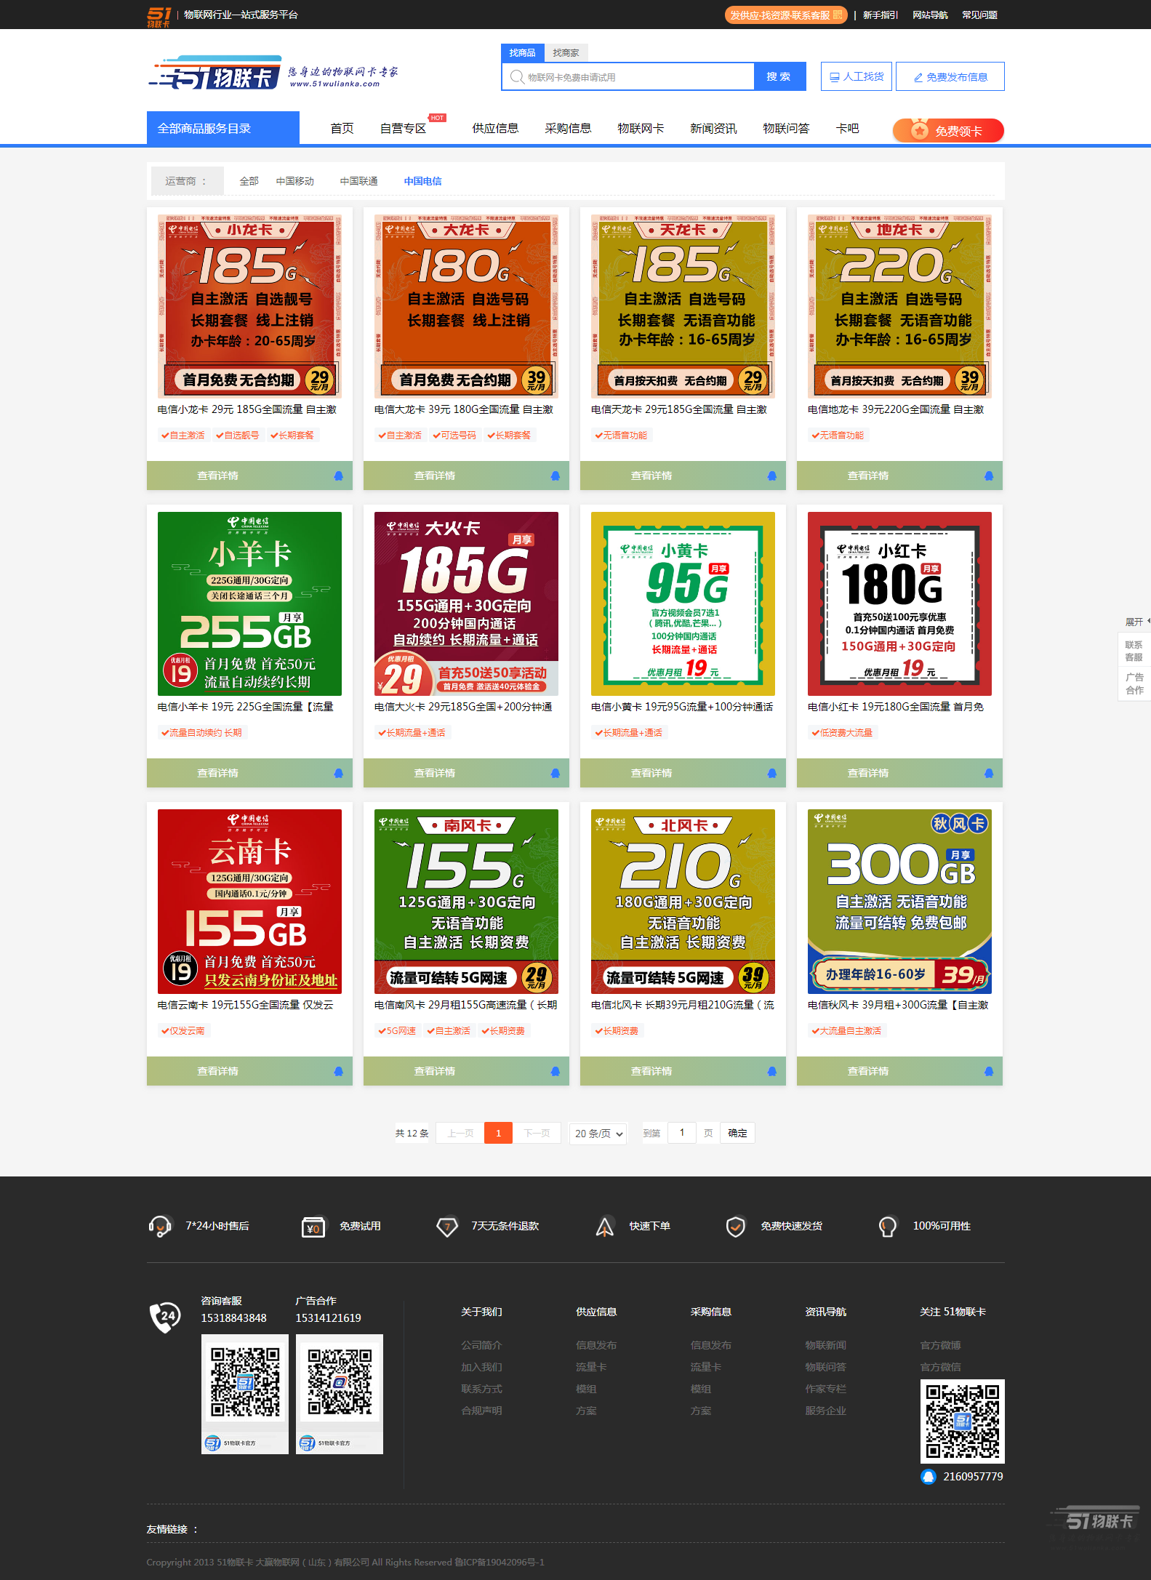Click the 电信小黄卡 product thumbnail

point(683,604)
